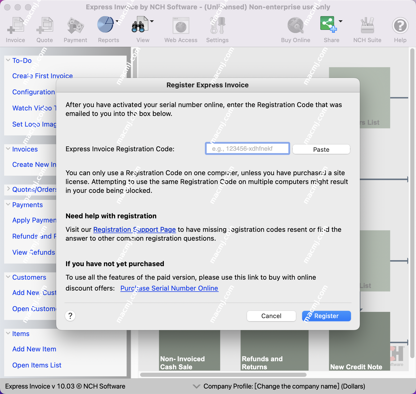This screenshot has width=416, height=394.
Task: Click the Cancel button
Action: click(x=271, y=316)
